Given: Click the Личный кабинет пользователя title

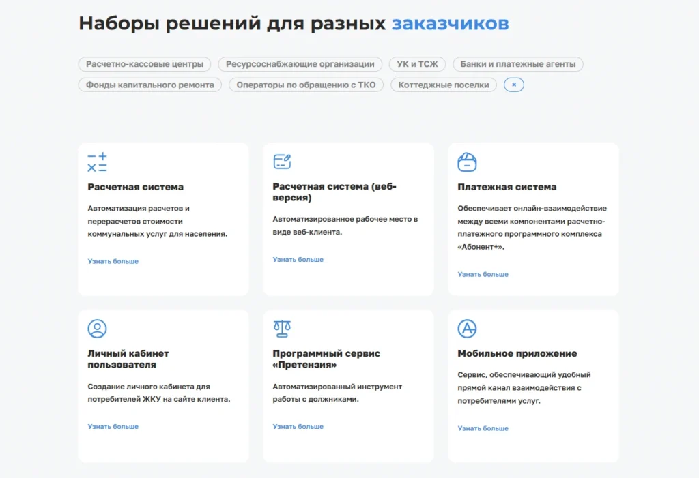Looking at the screenshot, I should coord(128,359).
